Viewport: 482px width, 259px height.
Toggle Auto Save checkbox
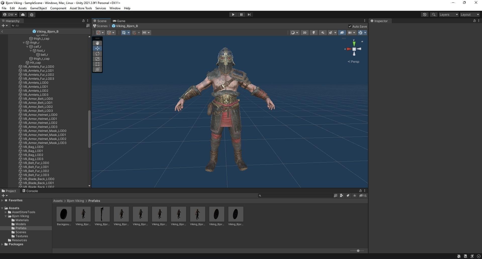[x=350, y=26]
